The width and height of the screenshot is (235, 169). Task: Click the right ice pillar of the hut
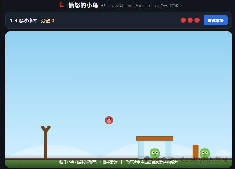(168, 150)
